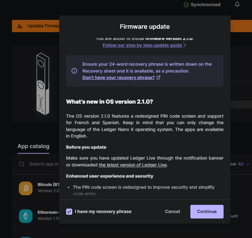Click the device icon in the orange banner
Image resolution: width=252 pixels, height=238 pixels.
tap(20, 26)
